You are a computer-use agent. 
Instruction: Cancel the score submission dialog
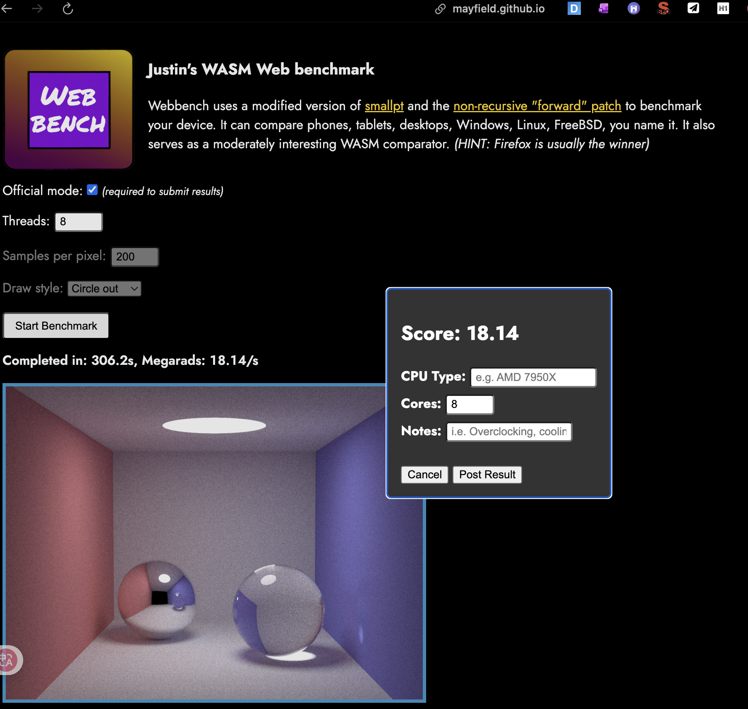tap(424, 475)
